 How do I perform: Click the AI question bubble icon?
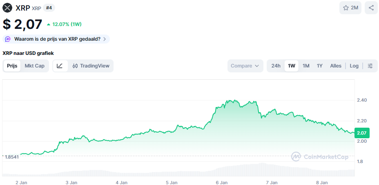[8, 39]
